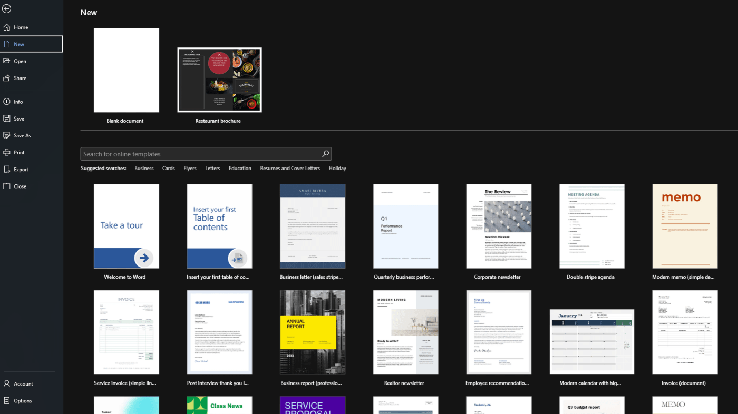Click the Business suggested search

[x=144, y=169]
